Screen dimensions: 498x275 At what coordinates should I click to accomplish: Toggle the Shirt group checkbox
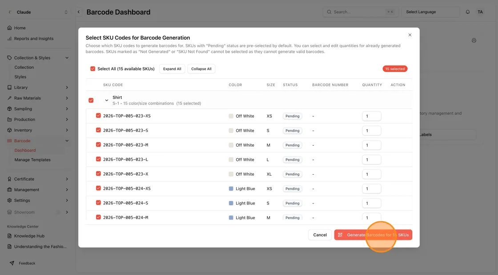coord(91,100)
